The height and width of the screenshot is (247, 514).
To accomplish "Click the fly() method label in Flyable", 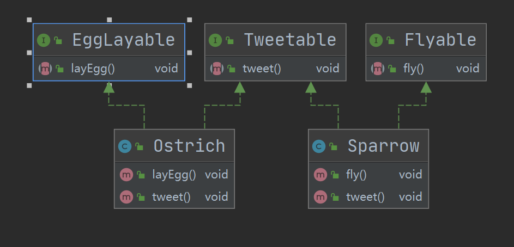I will [x=414, y=69].
